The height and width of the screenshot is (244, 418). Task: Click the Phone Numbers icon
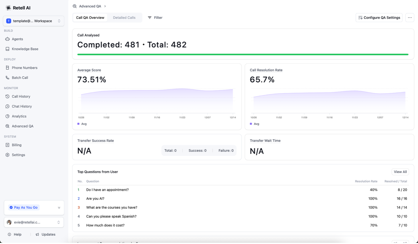click(x=7, y=68)
